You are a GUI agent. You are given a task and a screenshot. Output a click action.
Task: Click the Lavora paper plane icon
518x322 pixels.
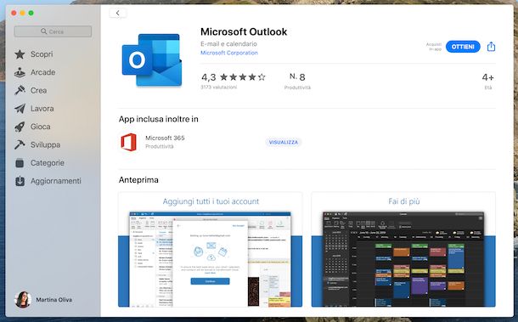tap(20, 109)
